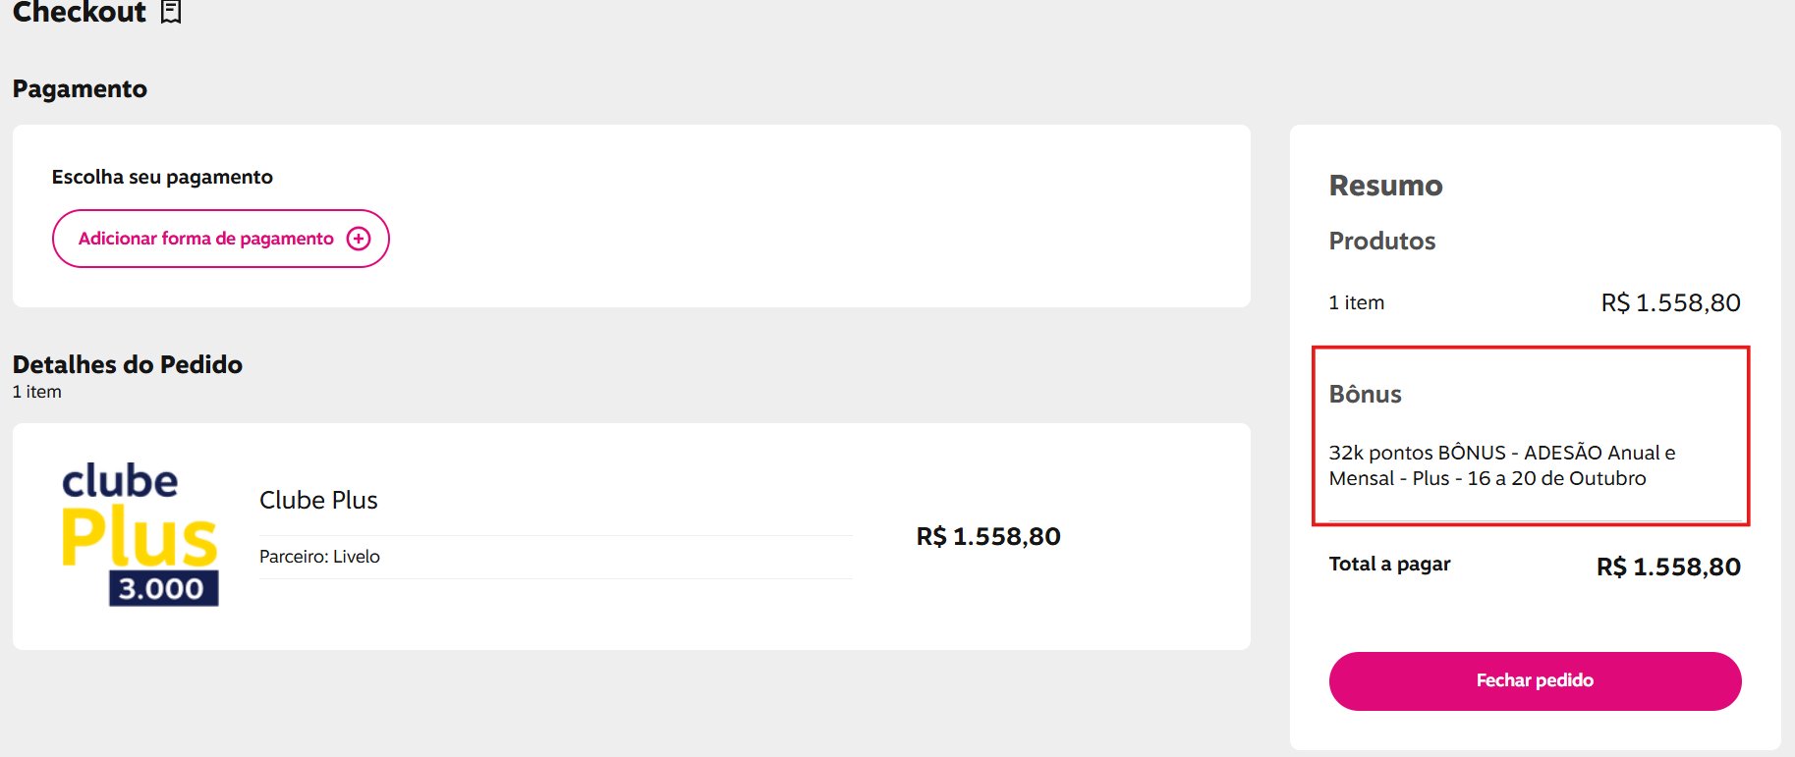The width and height of the screenshot is (1795, 757).
Task: Click the Produtos section heading
Action: [1381, 241]
